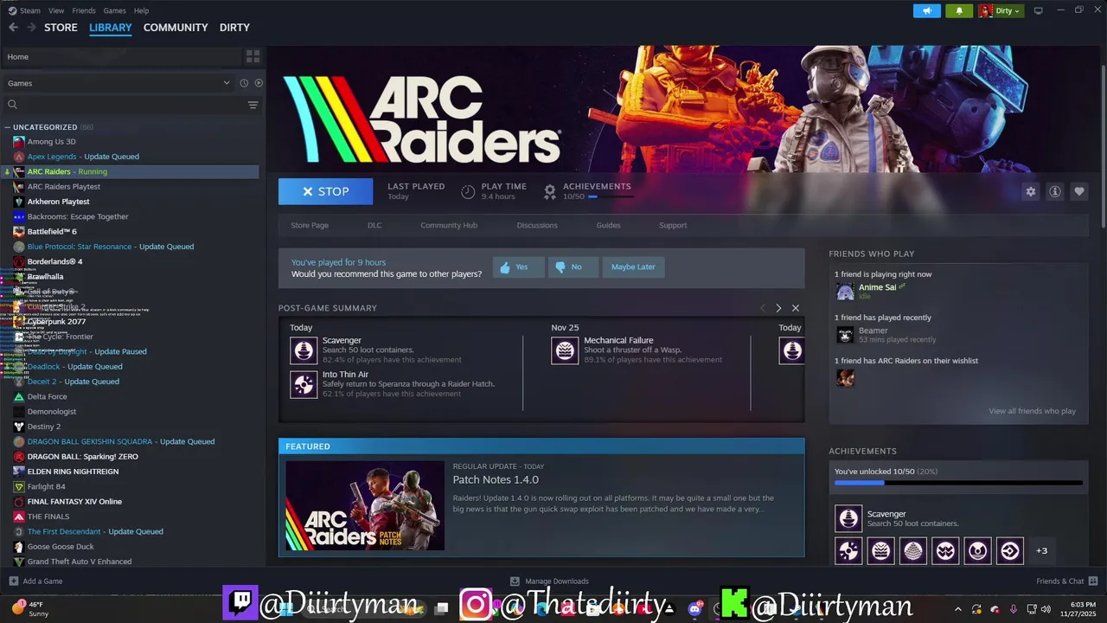Open ARC Raiders settings gear

coord(1030,191)
